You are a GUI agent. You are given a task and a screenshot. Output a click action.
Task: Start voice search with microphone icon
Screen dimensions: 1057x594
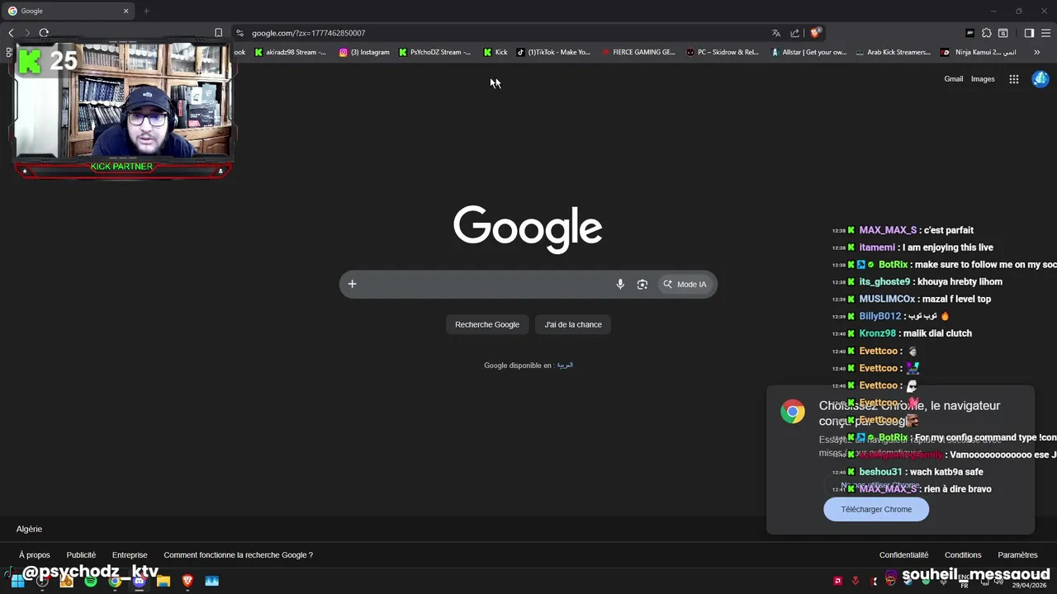click(x=620, y=284)
